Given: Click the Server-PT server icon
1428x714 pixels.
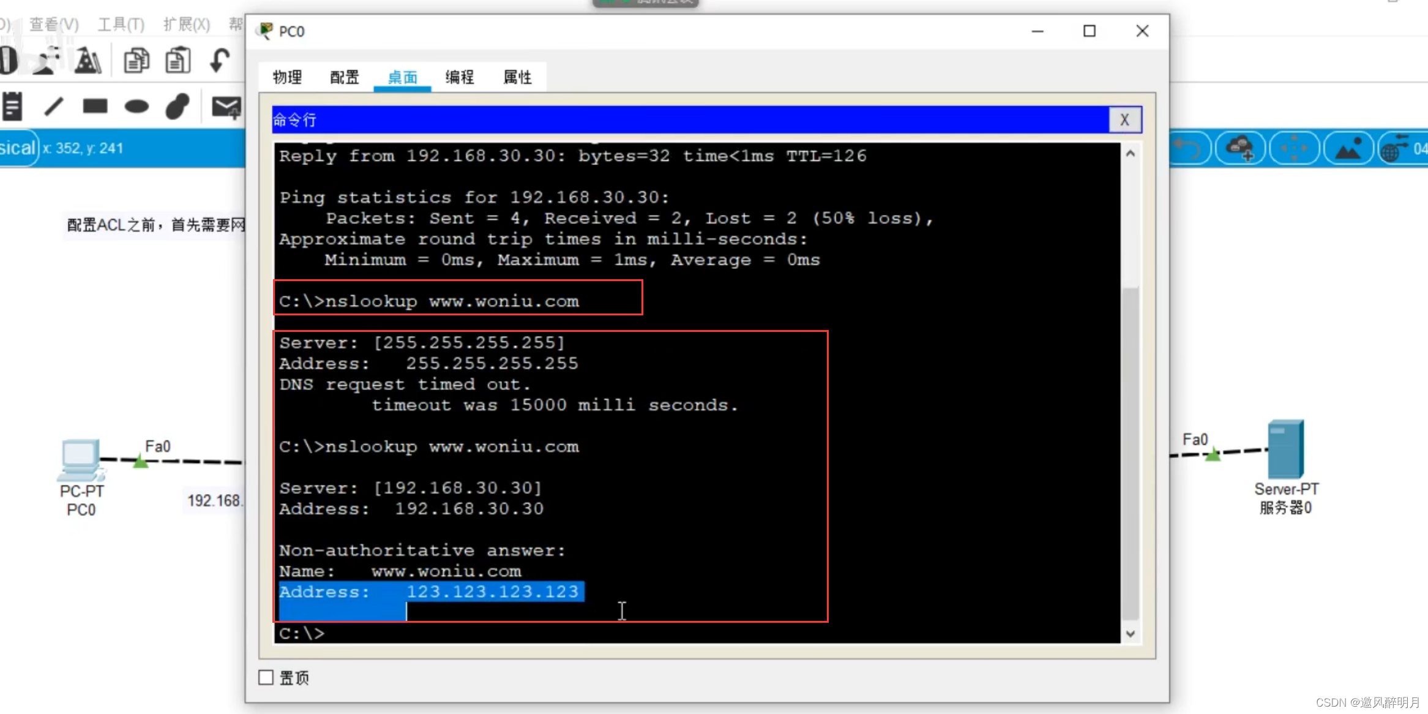Looking at the screenshot, I should (x=1288, y=451).
